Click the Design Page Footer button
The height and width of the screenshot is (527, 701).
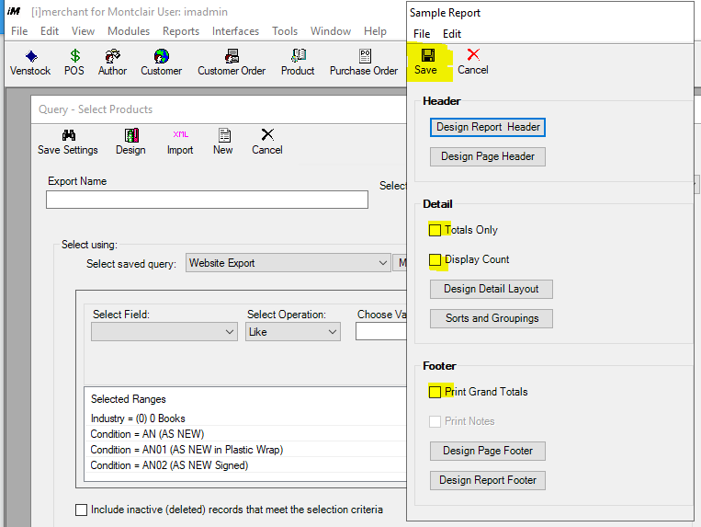click(x=488, y=451)
